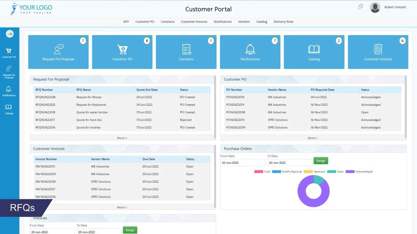417x234 pixels.
Task: Select invoice INV160622008
Action: click(46, 182)
